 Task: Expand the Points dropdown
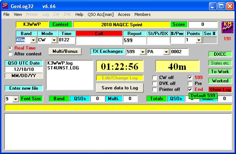(199, 40)
